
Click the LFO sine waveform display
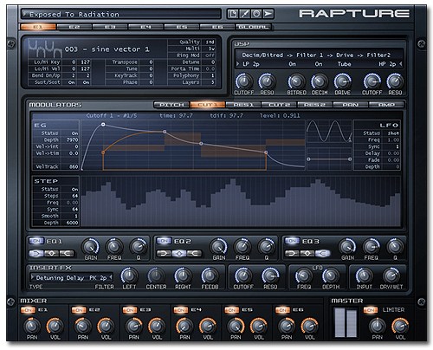click(x=329, y=132)
